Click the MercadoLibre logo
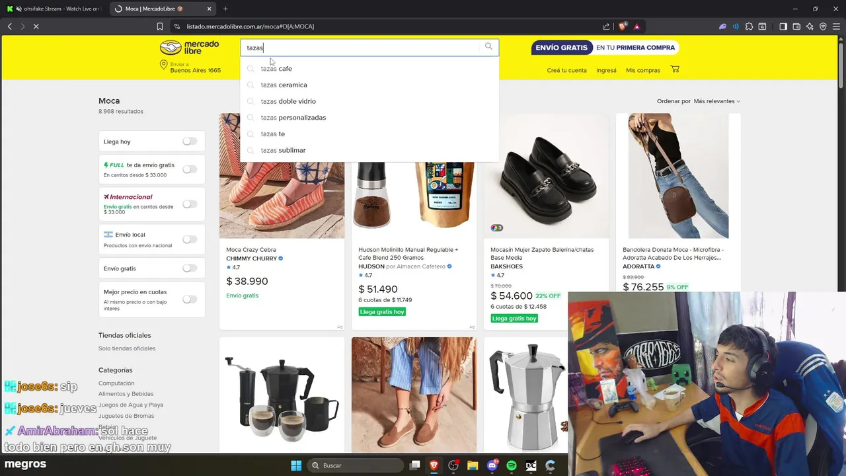The height and width of the screenshot is (476, 846). 189,48
